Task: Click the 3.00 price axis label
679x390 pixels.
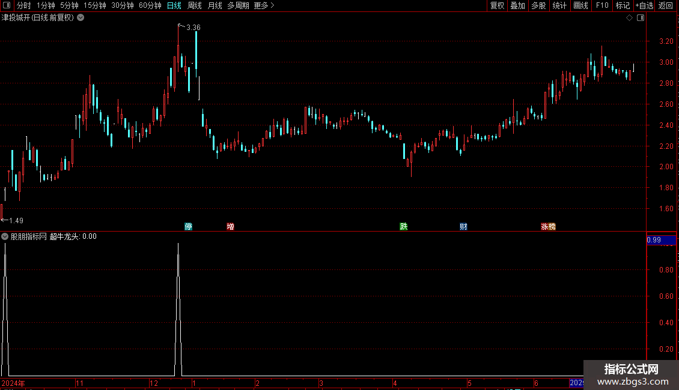Action: click(666, 62)
